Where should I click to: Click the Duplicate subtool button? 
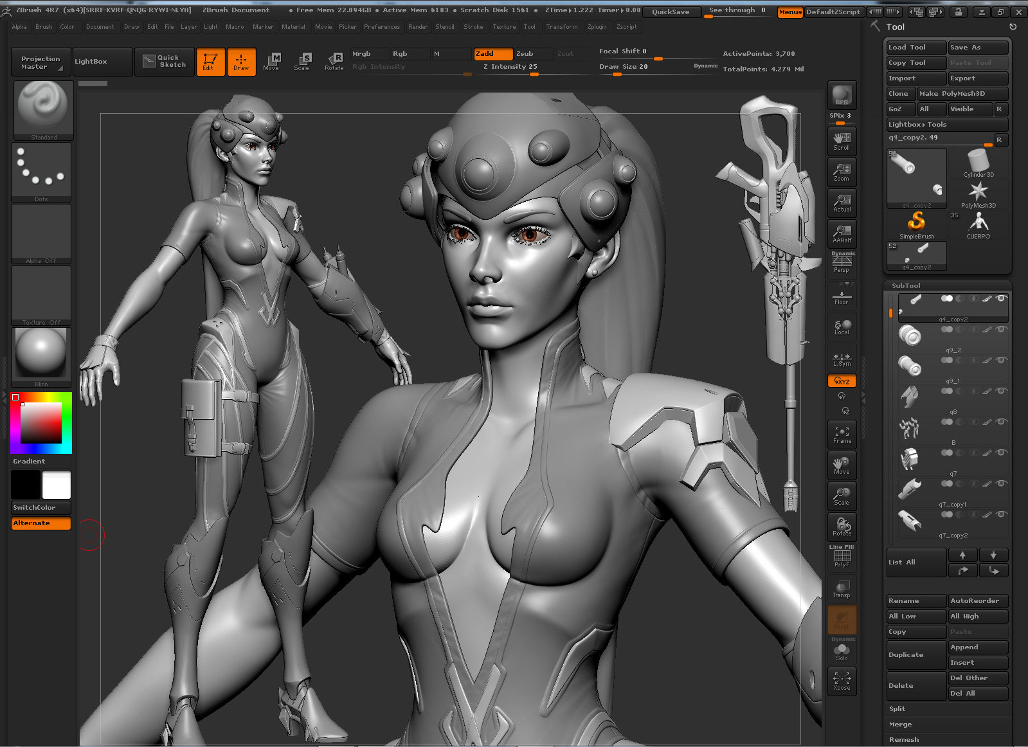pos(916,655)
